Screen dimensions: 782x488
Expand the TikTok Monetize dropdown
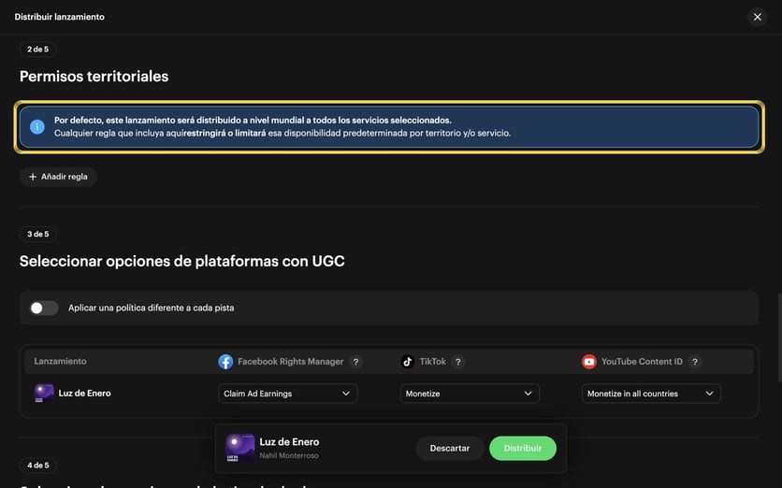coord(470,394)
